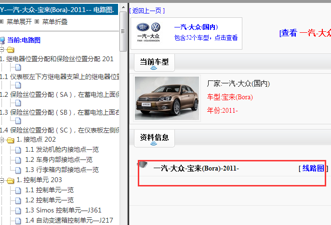Image resolution: width=331 pixels, height=225 pixels.
Task: Click 包含52个车型，点击查看 link
Action: coord(206,38)
